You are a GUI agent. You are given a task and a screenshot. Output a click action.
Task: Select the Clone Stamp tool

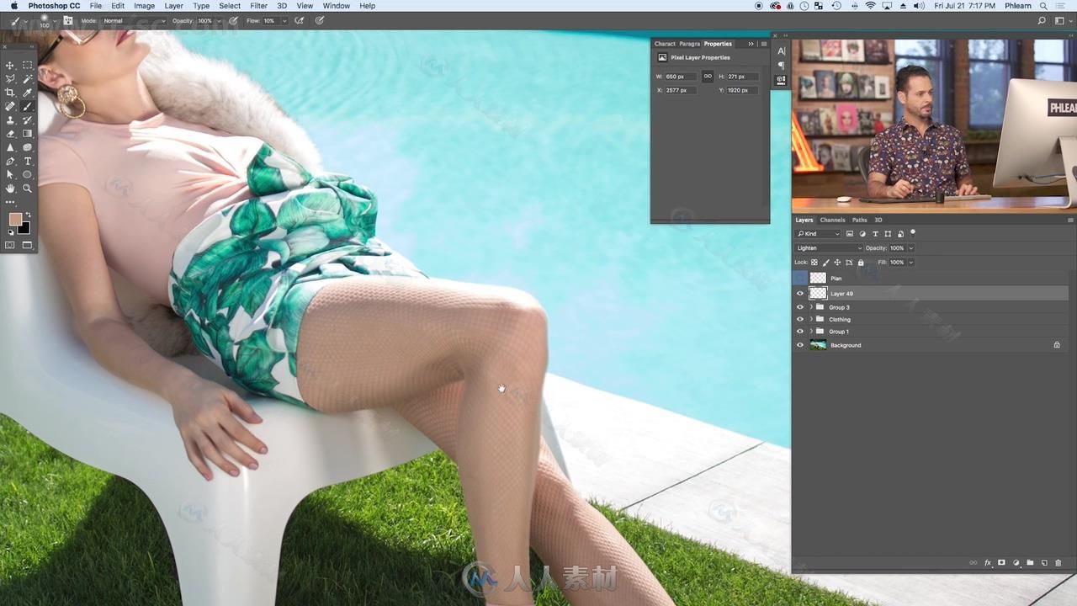[x=10, y=120]
